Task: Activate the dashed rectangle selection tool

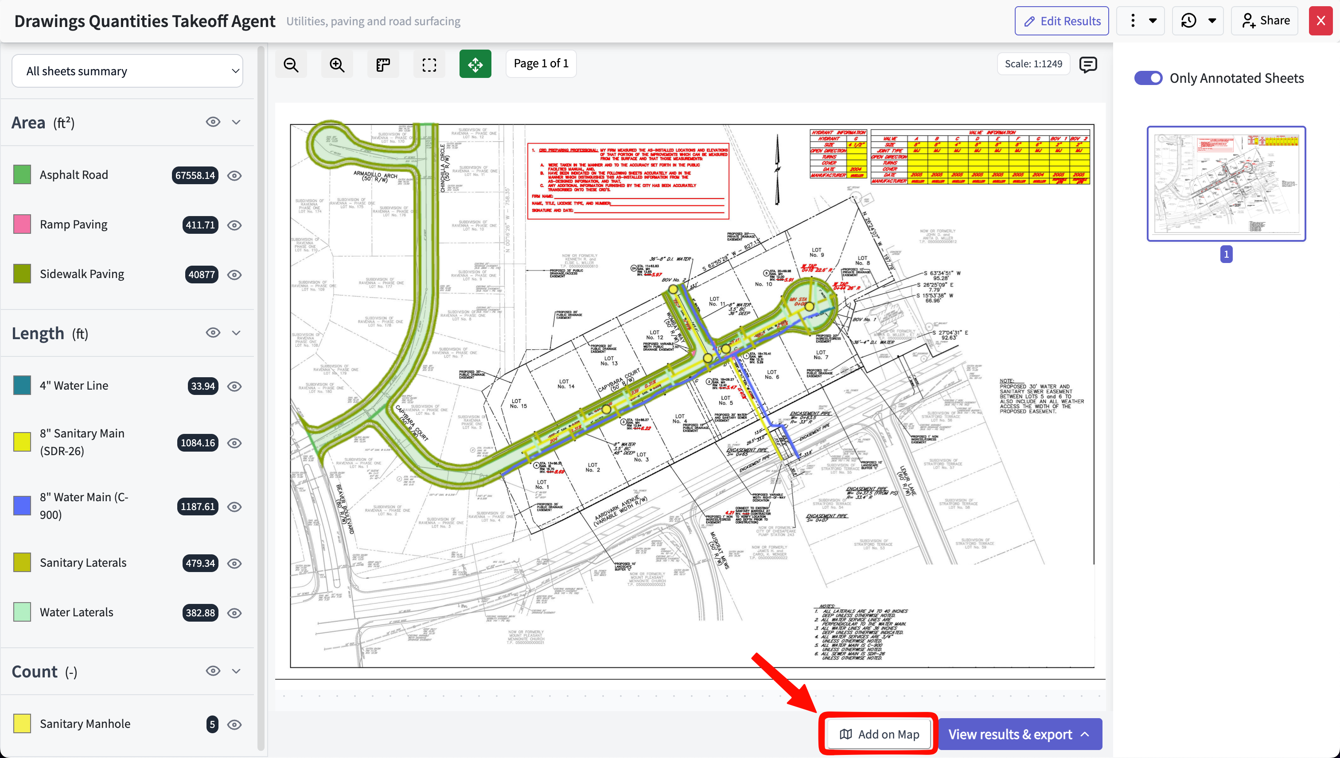Action: 429,65
